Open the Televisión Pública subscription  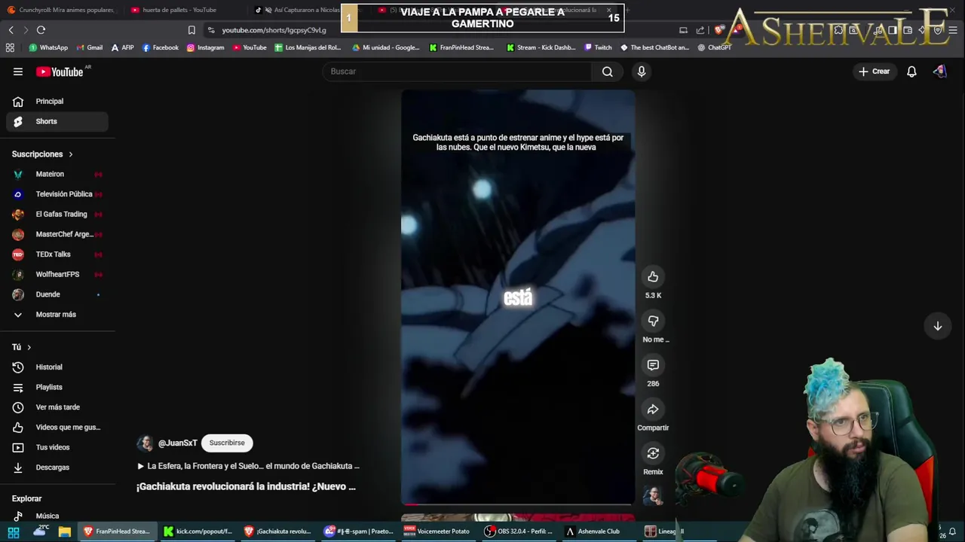coord(57,194)
